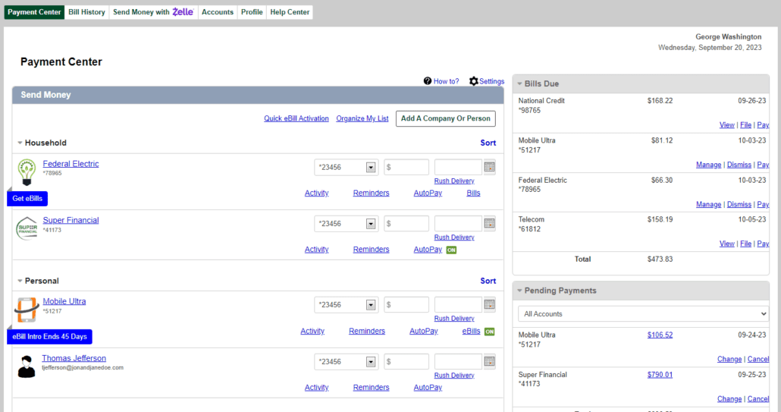
Task: Open the Settings gear icon
Action: point(474,81)
